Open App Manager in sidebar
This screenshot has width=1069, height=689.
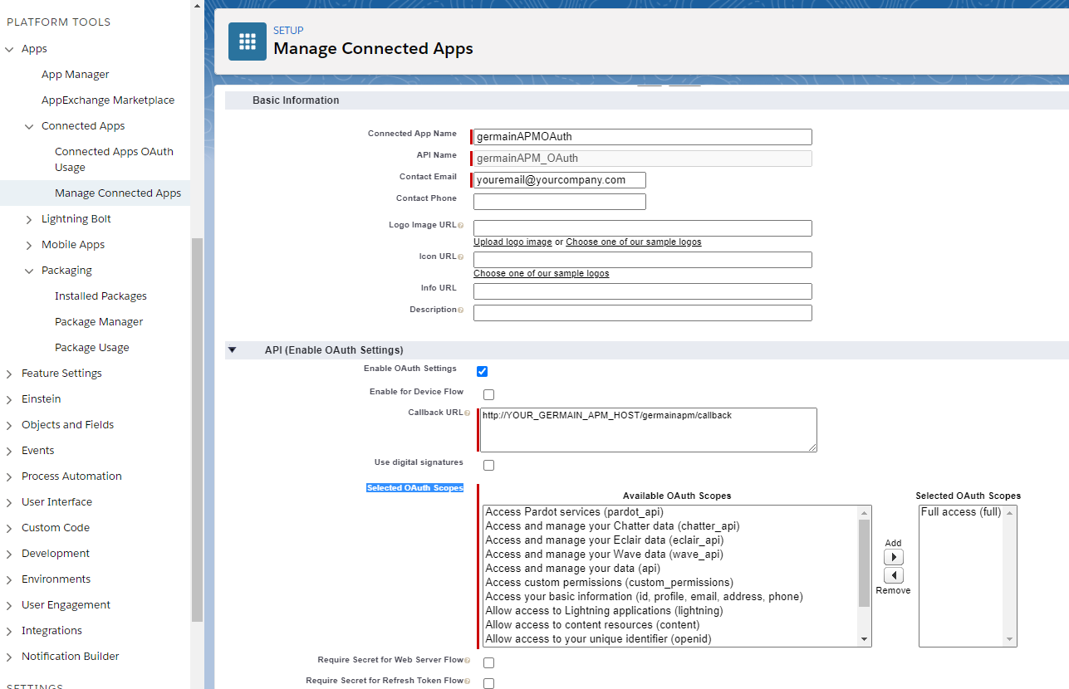(x=76, y=75)
